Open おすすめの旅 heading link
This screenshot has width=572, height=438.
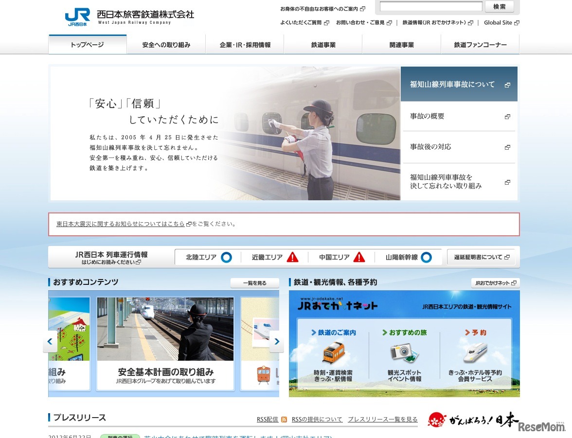(404, 333)
